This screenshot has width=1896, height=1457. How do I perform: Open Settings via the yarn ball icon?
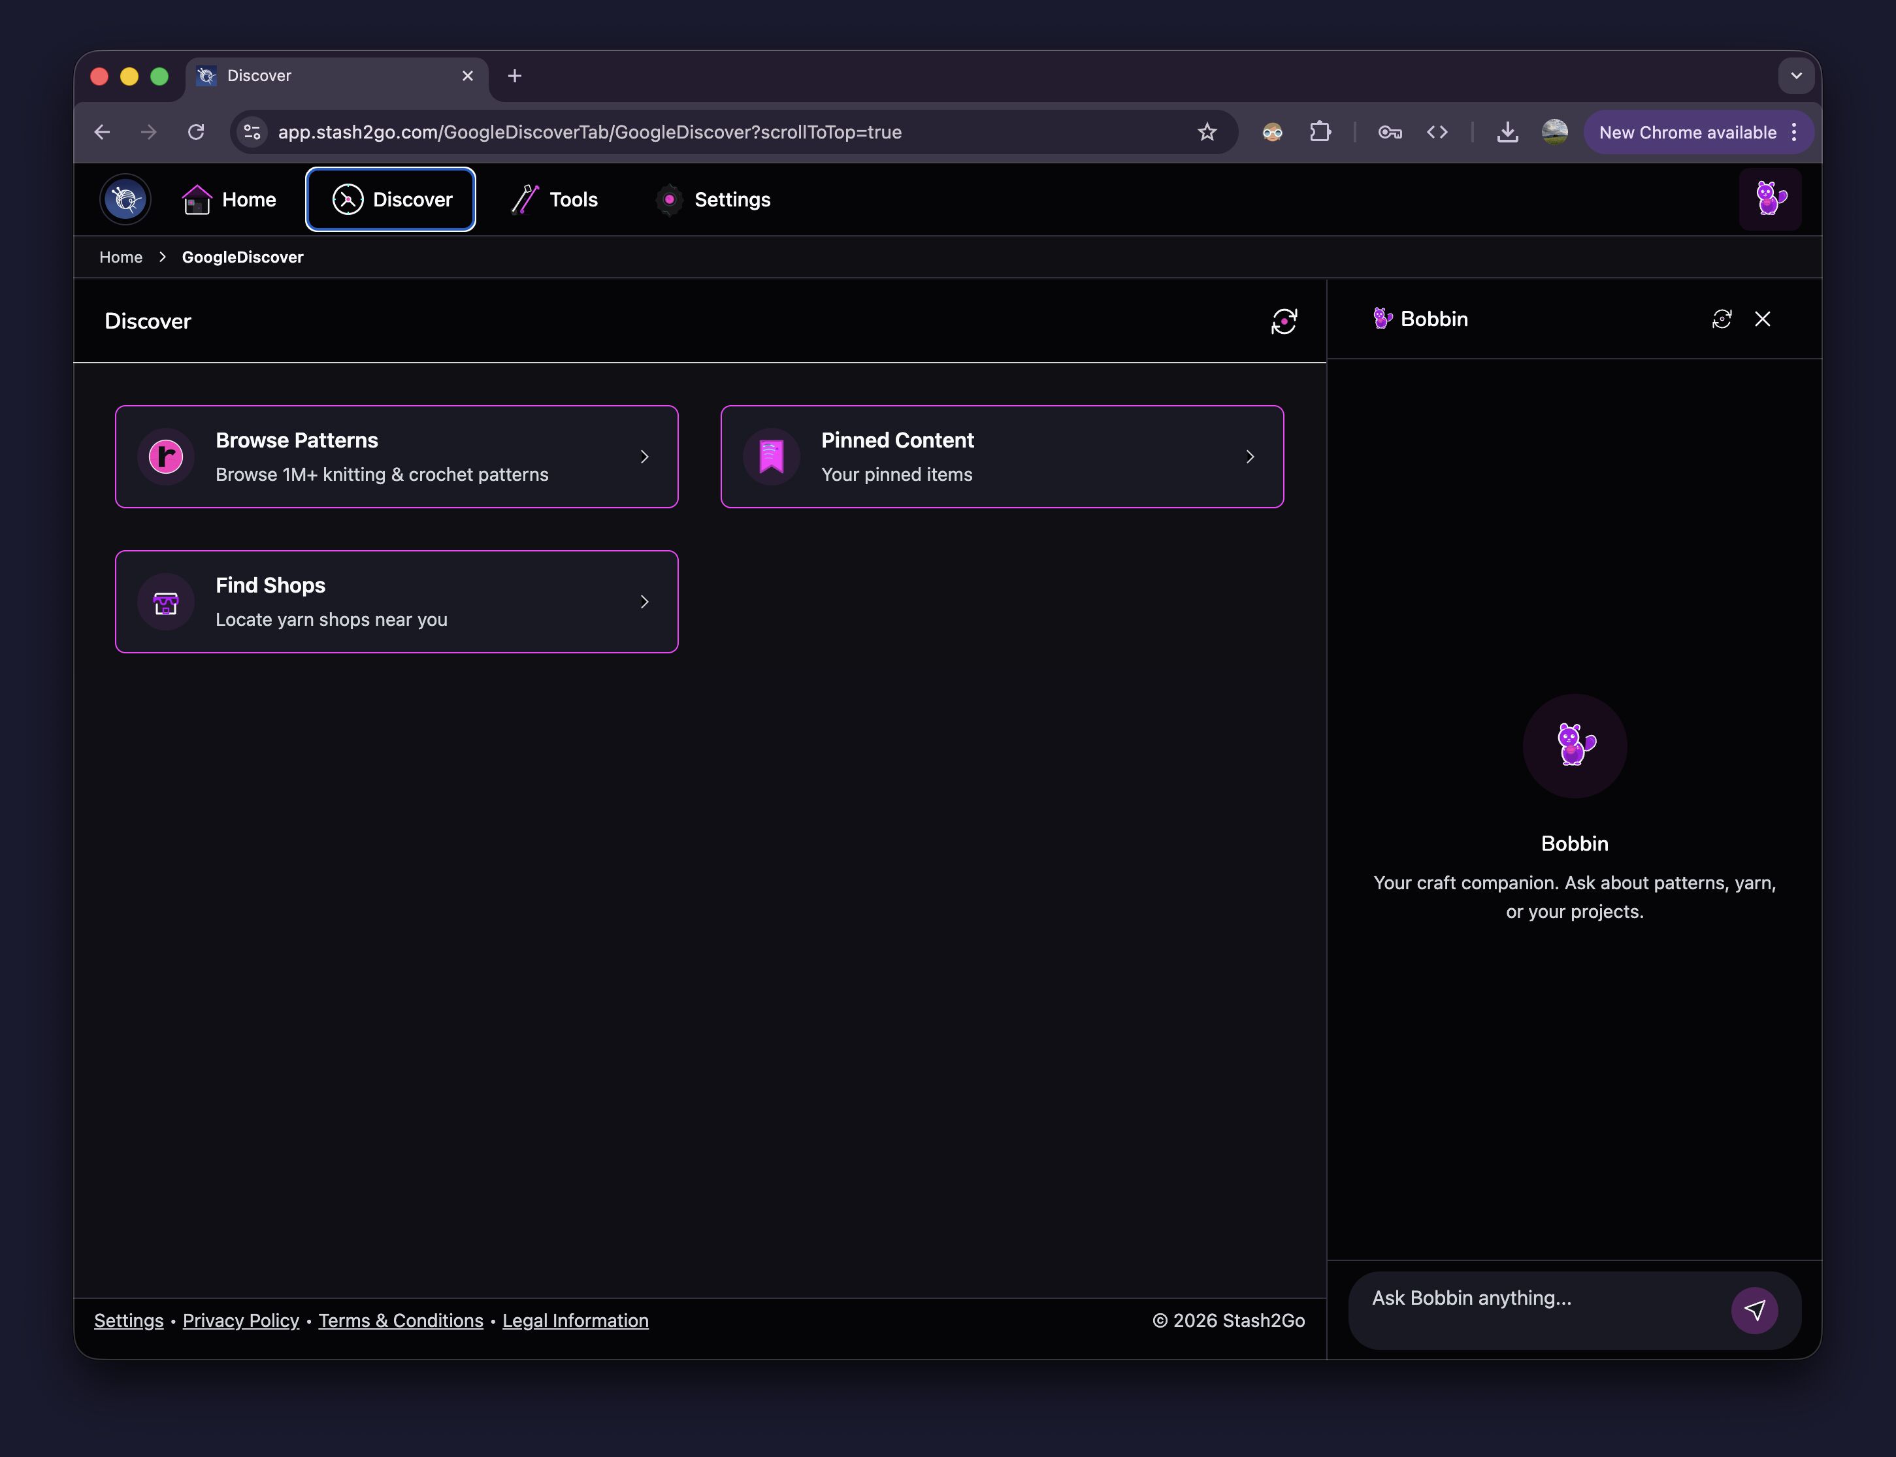tap(669, 199)
